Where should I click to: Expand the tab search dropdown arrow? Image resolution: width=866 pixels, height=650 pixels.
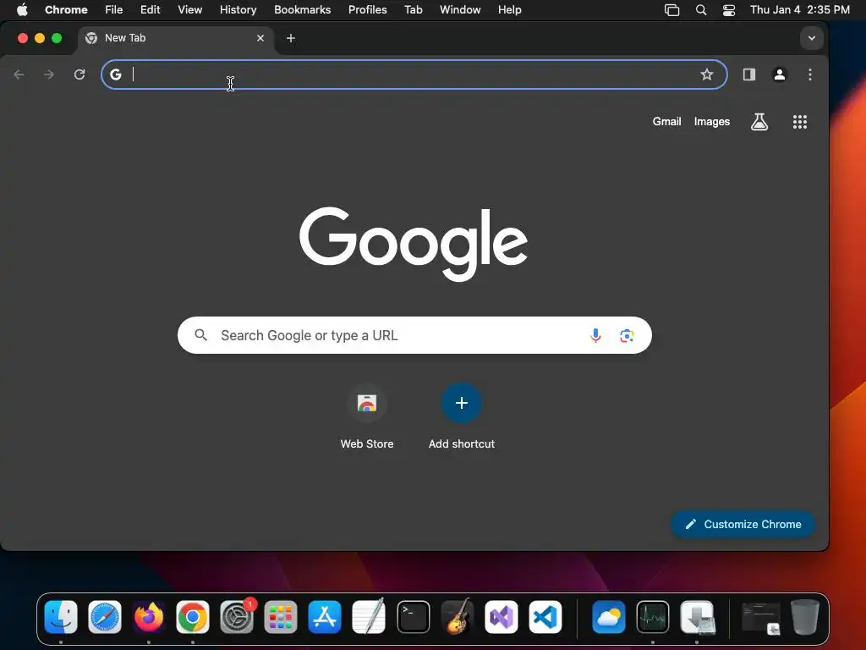(811, 38)
